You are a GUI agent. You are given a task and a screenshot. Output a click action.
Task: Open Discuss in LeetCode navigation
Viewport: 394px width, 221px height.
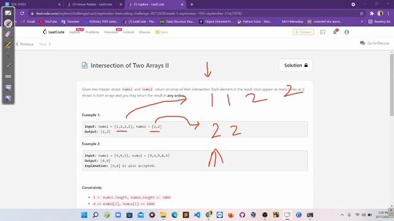pyautogui.click(x=145, y=32)
